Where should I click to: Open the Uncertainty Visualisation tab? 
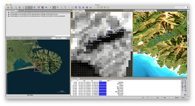click(x=44, y=38)
